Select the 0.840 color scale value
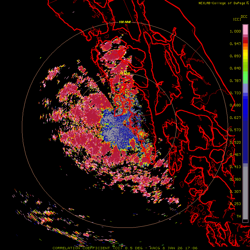 [x=235, y=68]
